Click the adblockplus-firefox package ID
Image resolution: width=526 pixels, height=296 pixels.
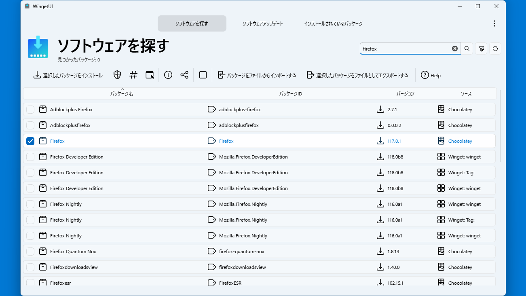(x=240, y=110)
